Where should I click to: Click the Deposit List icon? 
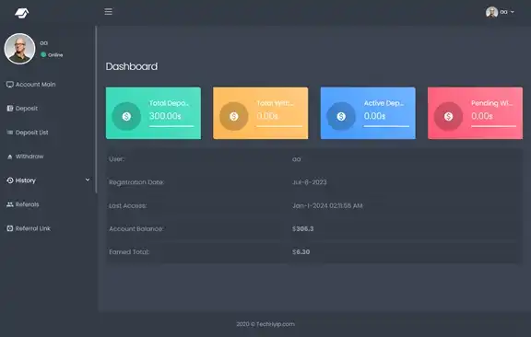(10, 133)
